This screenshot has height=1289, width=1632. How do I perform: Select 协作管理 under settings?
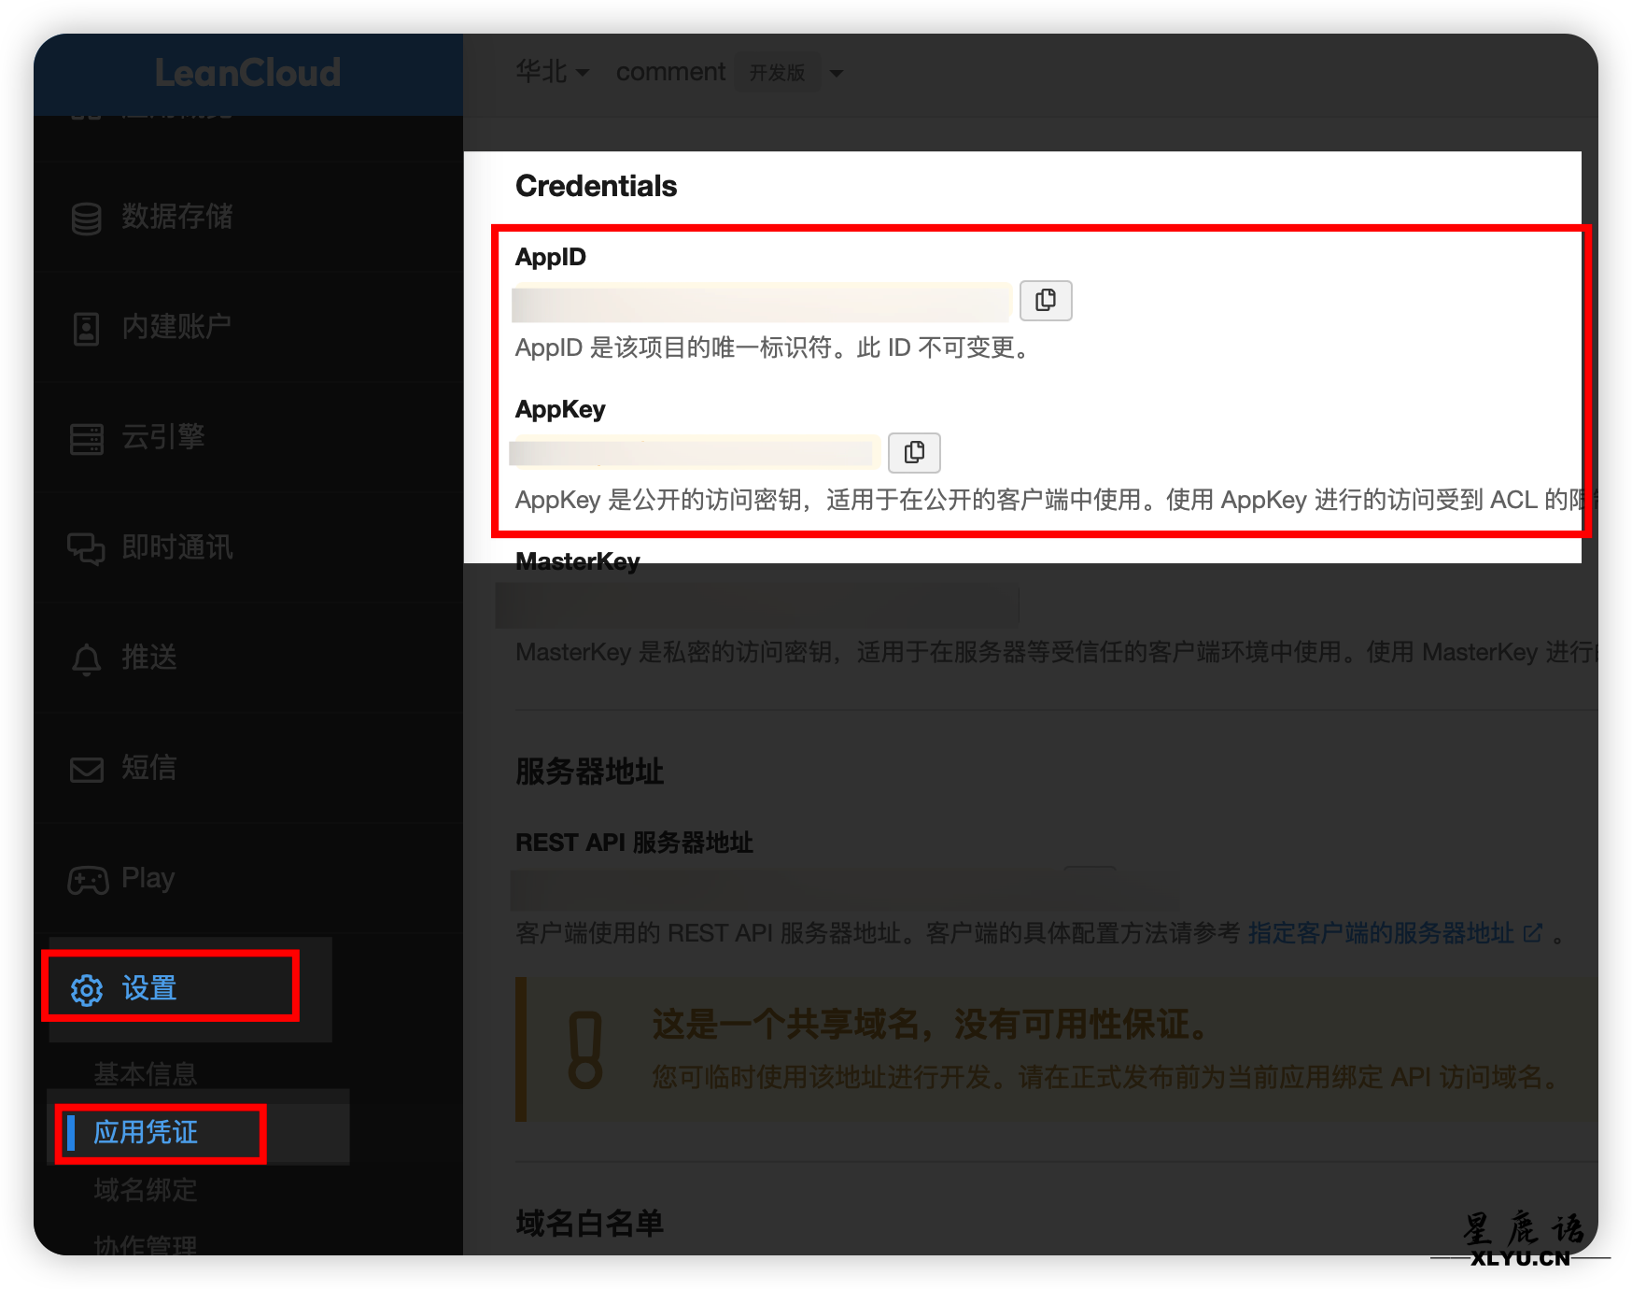pyautogui.click(x=146, y=1246)
